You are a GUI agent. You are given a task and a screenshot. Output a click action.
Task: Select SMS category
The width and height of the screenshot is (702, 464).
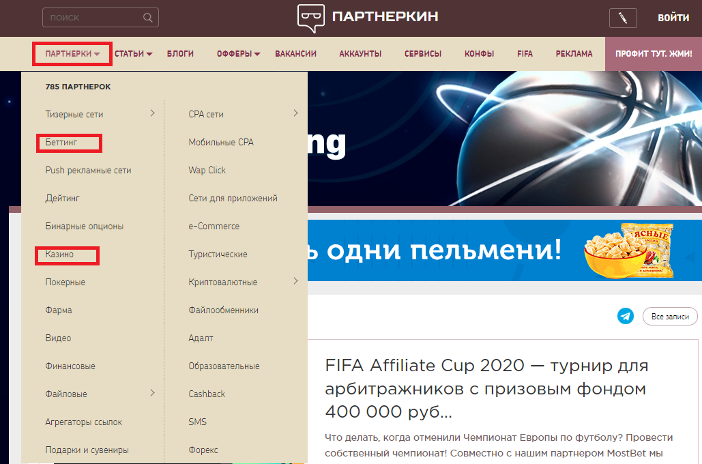197,422
